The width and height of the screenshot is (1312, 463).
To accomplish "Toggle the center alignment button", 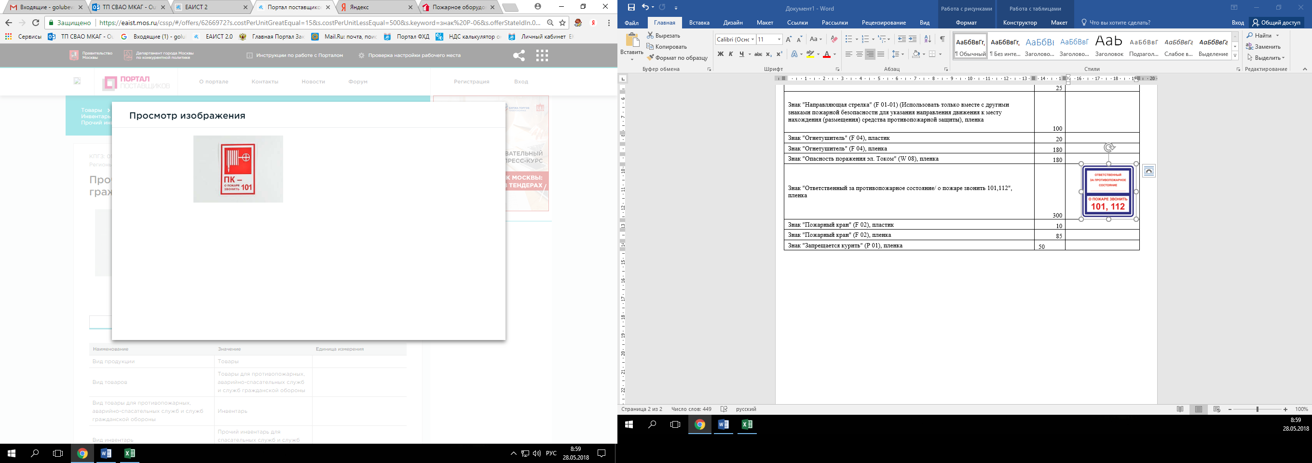I will click(859, 54).
